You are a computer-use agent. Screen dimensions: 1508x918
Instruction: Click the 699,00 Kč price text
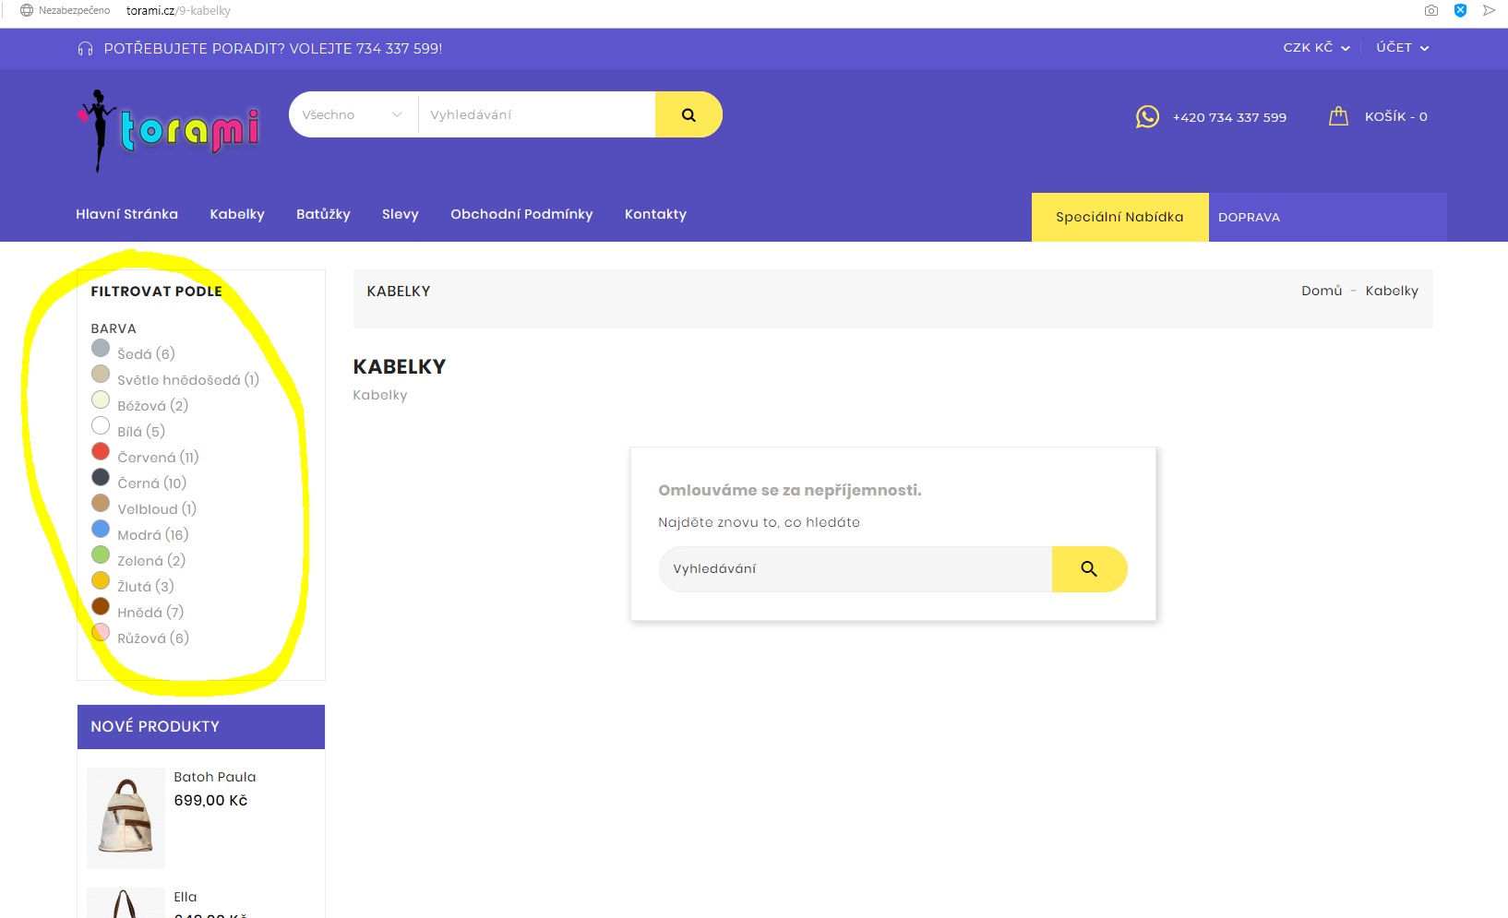[210, 801]
